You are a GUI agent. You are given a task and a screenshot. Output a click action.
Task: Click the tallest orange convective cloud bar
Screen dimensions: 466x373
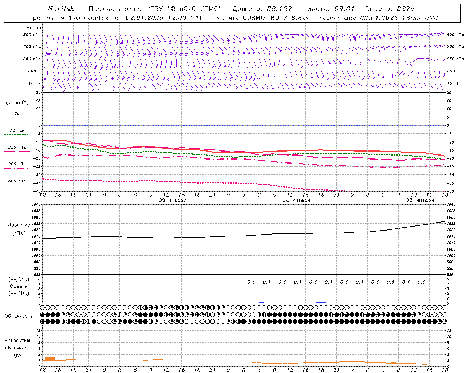pos(50,359)
